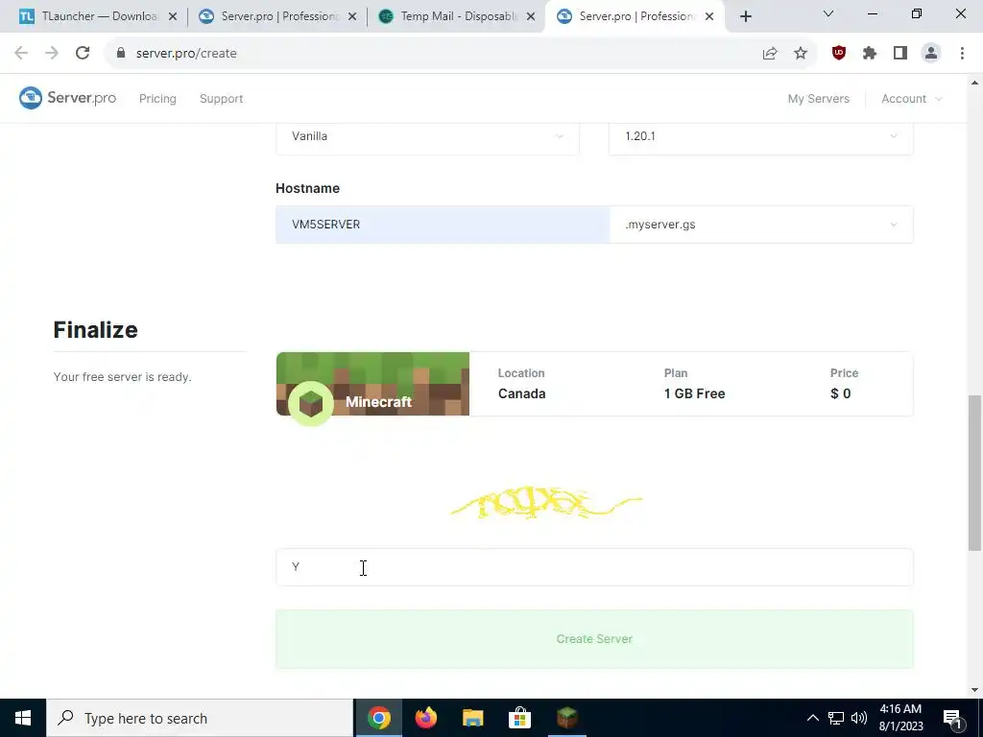This screenshot has width=983, height=737.
Task: Go to My Servers
Action: pos(819,99)
